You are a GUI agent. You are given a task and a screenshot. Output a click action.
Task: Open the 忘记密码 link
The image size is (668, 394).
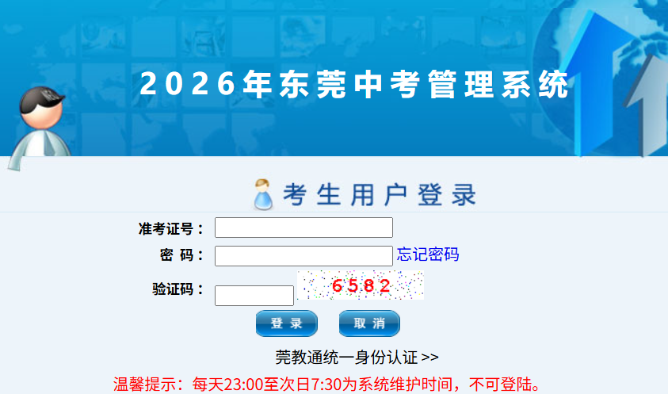[x=428, y=254]
